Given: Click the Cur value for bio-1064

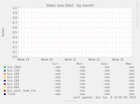Looking at the screenshot, I should (57, 67).
